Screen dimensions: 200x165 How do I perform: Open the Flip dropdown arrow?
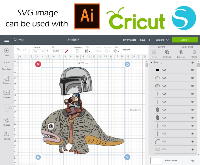point(118,51)
